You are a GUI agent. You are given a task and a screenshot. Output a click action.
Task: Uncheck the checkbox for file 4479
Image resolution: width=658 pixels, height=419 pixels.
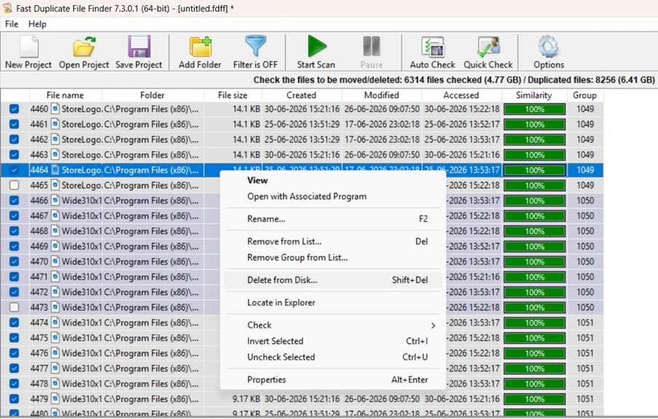coord(15,399)
